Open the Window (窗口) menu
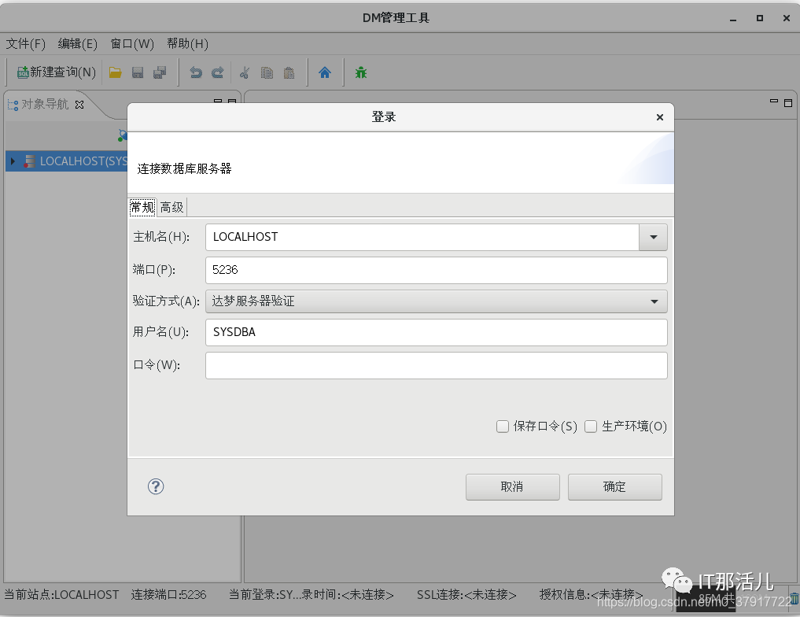Screen dimensions: 800x617 pyautogui.click(x=132, y=44)
